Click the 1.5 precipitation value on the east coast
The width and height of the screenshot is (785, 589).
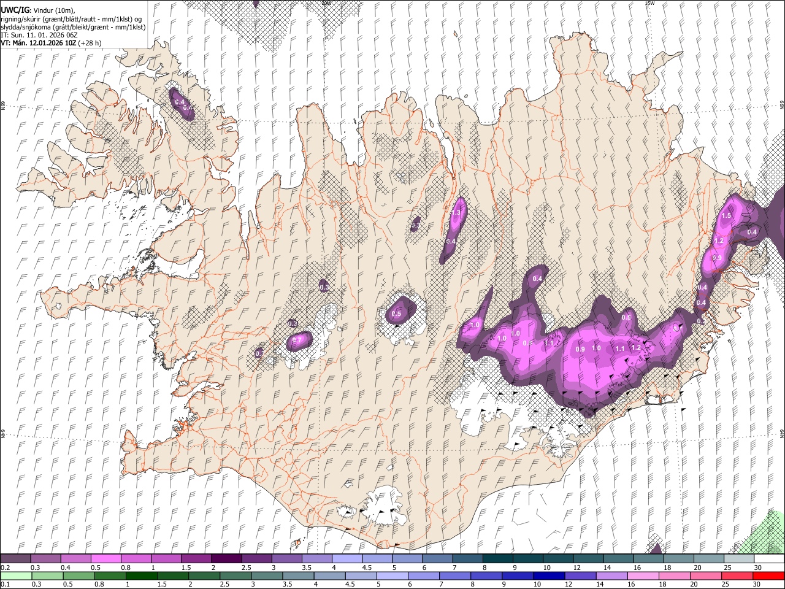pos(727,216)
